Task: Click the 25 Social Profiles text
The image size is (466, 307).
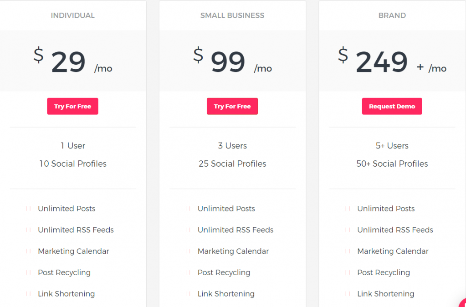Action: click(x=232, y=164)
